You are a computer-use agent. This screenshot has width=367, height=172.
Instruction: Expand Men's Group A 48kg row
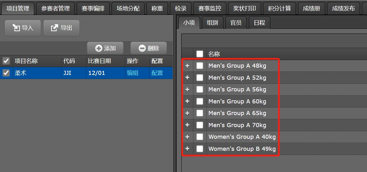[187, 66]
